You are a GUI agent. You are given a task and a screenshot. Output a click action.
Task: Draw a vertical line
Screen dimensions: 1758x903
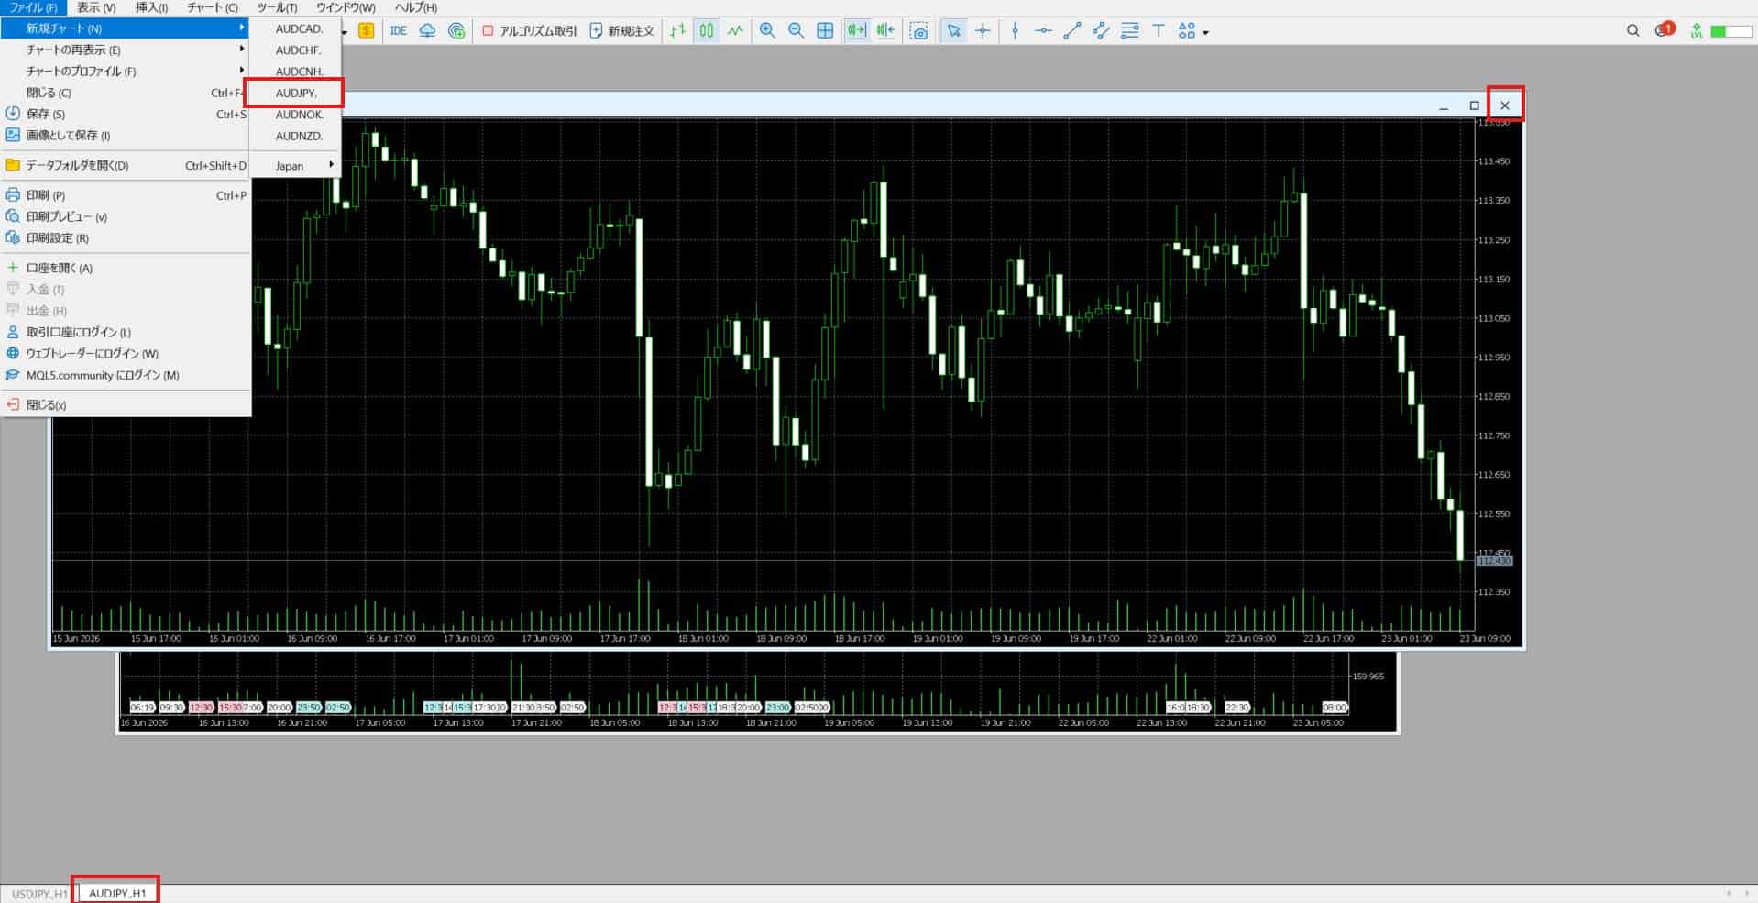pyautogui.click(x=1015, y=31)
